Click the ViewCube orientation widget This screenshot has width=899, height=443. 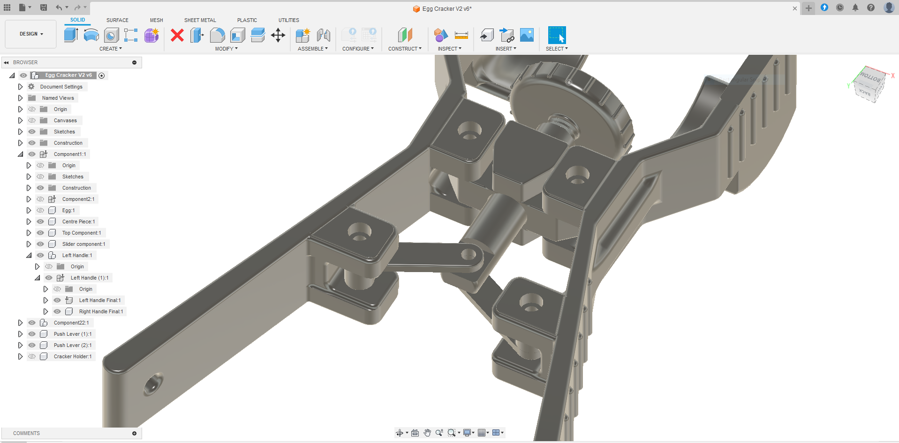870,84
